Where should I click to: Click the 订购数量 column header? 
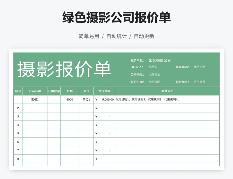[x=54, y=91]
